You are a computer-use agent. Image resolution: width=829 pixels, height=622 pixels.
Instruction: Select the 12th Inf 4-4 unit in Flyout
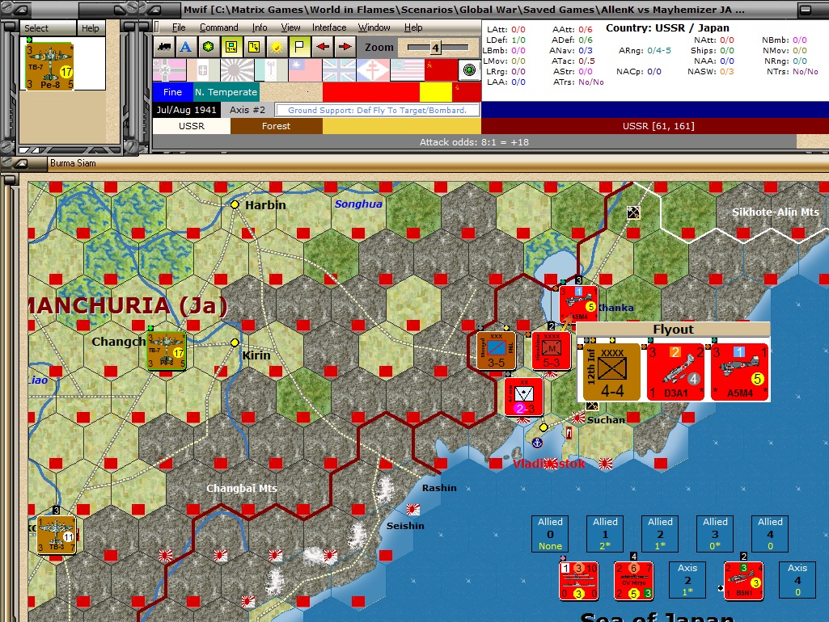(x=611, y=372)
